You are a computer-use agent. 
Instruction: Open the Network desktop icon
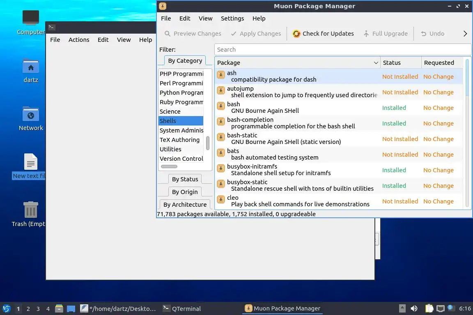point(30,119)
